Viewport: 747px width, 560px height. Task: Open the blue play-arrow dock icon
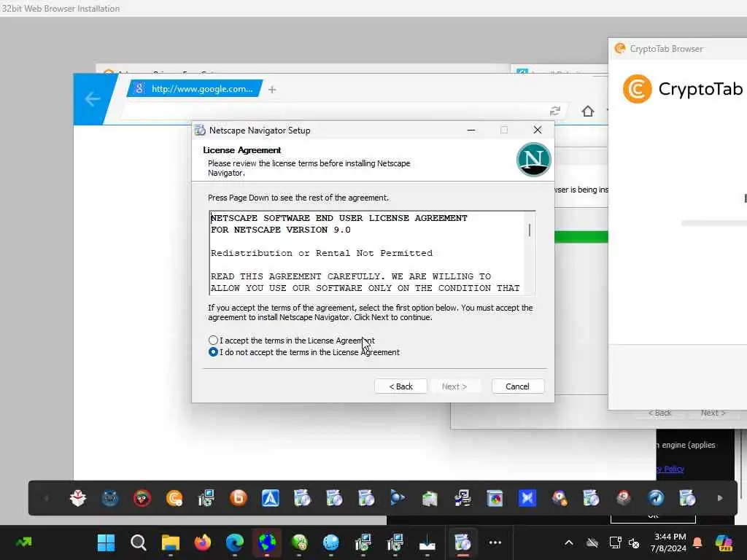pyautogui.click(x=398, y=498)
